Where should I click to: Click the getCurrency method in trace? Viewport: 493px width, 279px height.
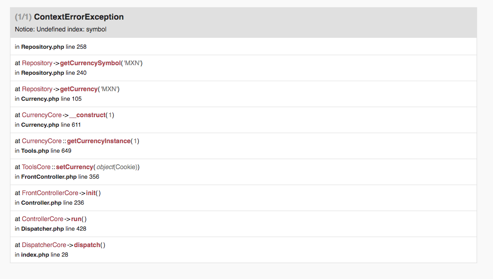(79, 89)
